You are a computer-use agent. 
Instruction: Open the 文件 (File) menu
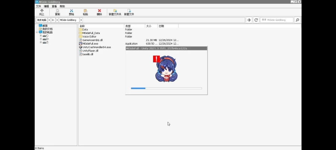click(38, 6)
